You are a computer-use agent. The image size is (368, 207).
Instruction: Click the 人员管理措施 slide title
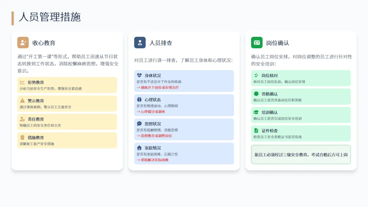click(x=50, y=17)
